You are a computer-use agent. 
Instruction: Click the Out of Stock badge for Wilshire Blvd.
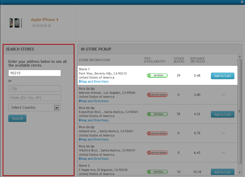(x=157, y=153)
